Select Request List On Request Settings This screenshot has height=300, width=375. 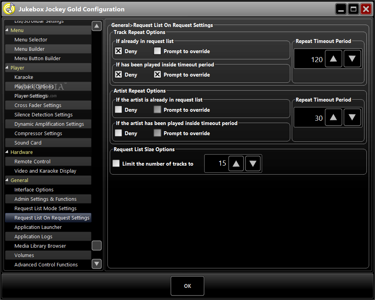[x=48, y=218]
